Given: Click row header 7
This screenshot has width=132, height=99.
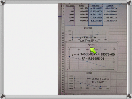Looking at the screenshot, I should pyautogui.click(x=63, y=24).
